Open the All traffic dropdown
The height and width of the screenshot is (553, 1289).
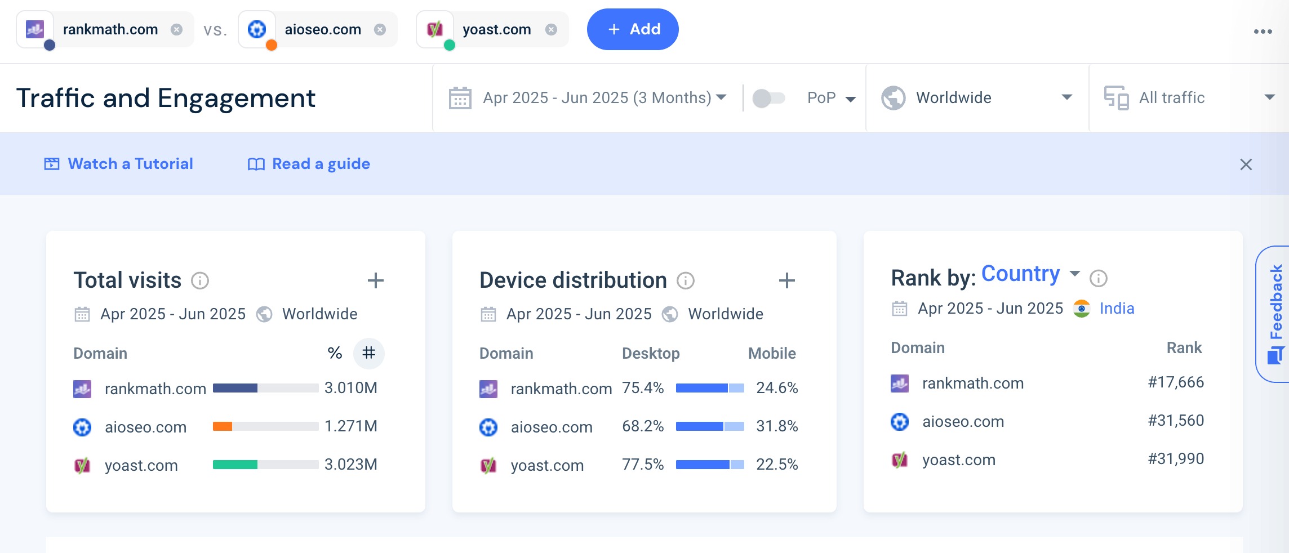(x=1189, y=98)
